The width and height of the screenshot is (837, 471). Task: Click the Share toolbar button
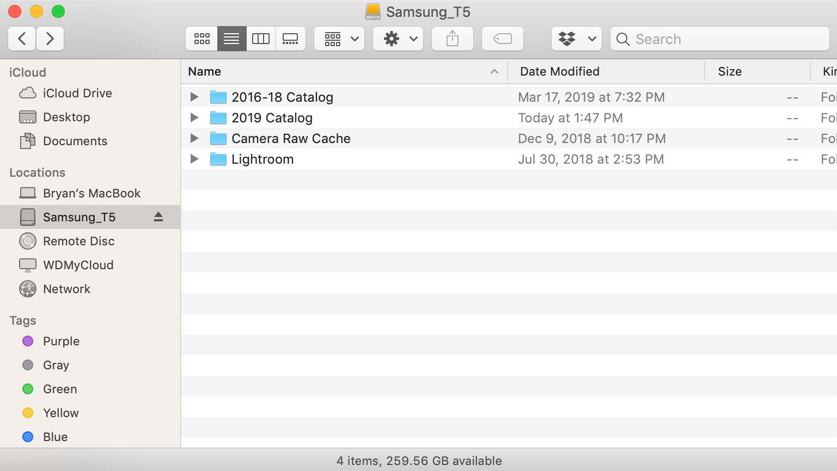pyautogui.click(x=452, y=39)
